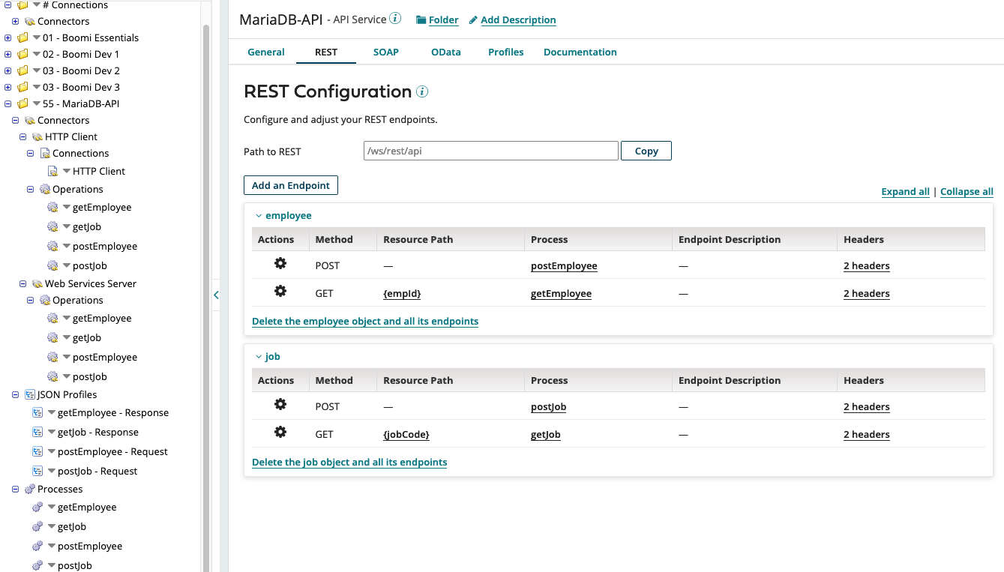The image size is (1004, 572).
Task: Collapse the 55 - MariaDB-API folder
Action: pos(7,103)
